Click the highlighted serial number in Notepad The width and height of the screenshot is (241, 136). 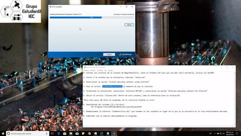click(112, 87)
